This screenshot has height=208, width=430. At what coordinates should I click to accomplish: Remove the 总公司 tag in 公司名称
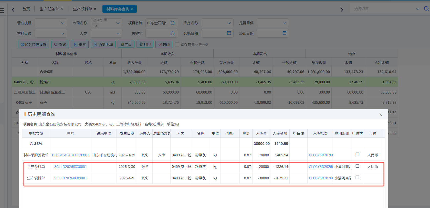point(106,19)
